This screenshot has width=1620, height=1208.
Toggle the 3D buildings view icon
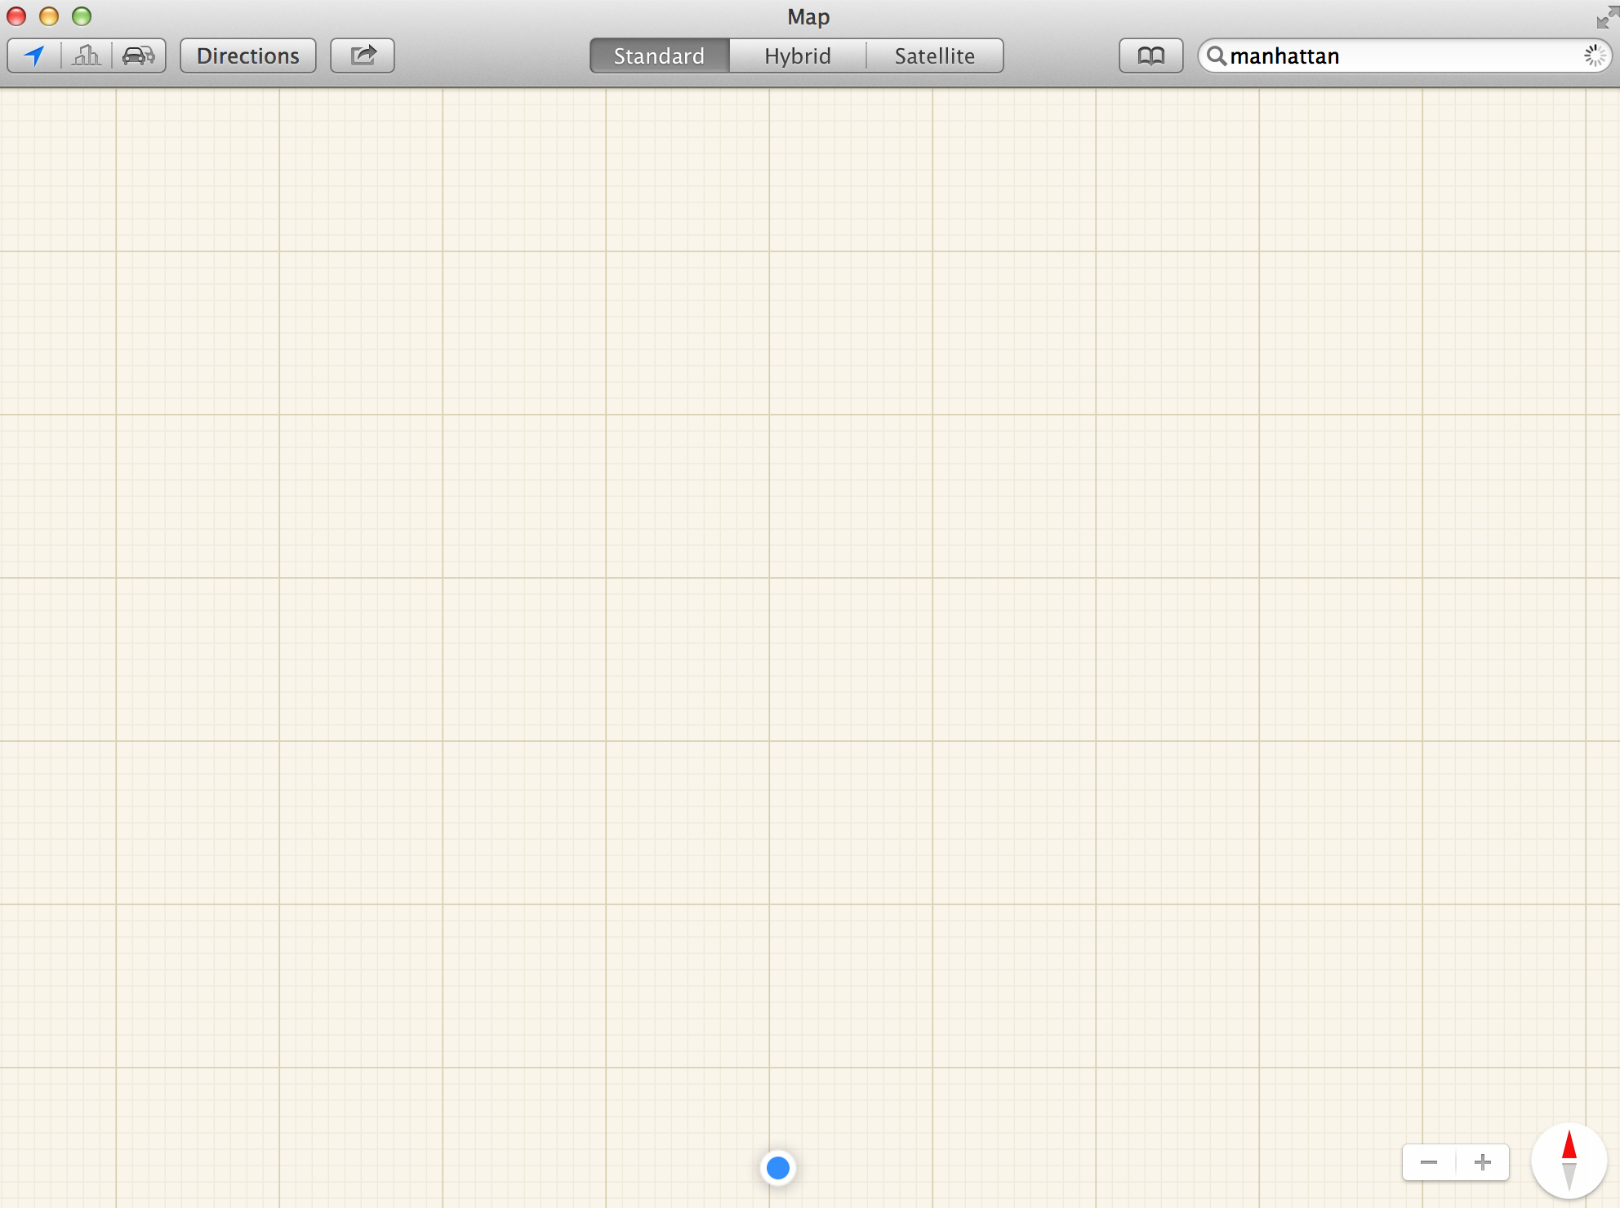(x=87, y=56)
